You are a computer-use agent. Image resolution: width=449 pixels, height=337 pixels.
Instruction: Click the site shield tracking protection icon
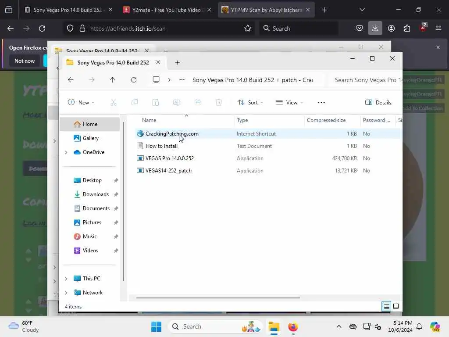70,29
